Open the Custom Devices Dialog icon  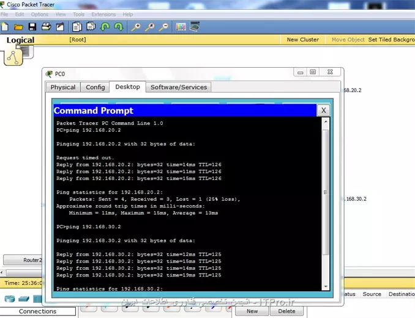click(x=195, y=27)
